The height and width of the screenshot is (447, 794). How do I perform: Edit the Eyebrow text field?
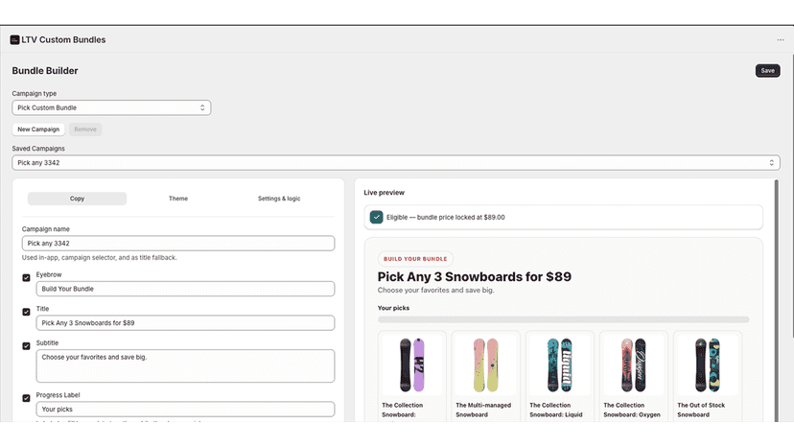(185, 289)
